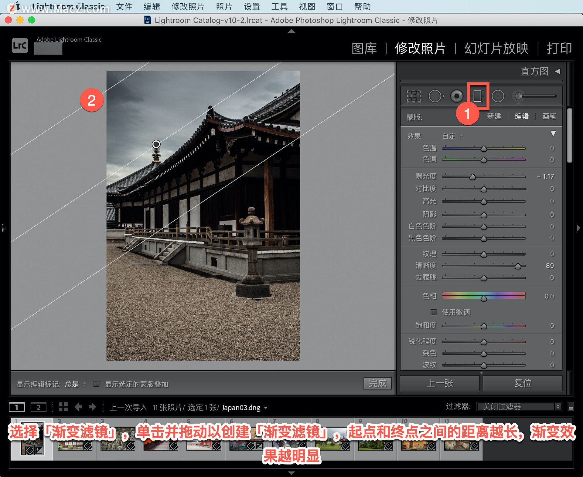Open the Grid view icon in the filmstrip bar

(x=63, y=407)
